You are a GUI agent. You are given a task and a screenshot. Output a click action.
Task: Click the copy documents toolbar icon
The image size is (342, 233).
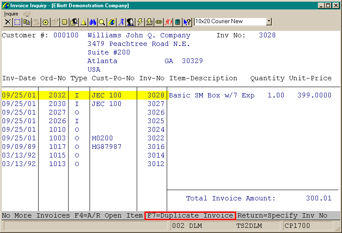point(27,22)
